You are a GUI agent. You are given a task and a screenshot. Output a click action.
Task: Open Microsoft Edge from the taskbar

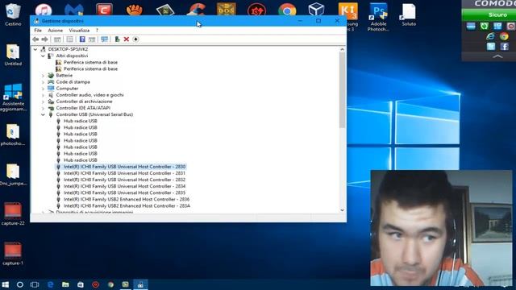(x=50, y=284)
